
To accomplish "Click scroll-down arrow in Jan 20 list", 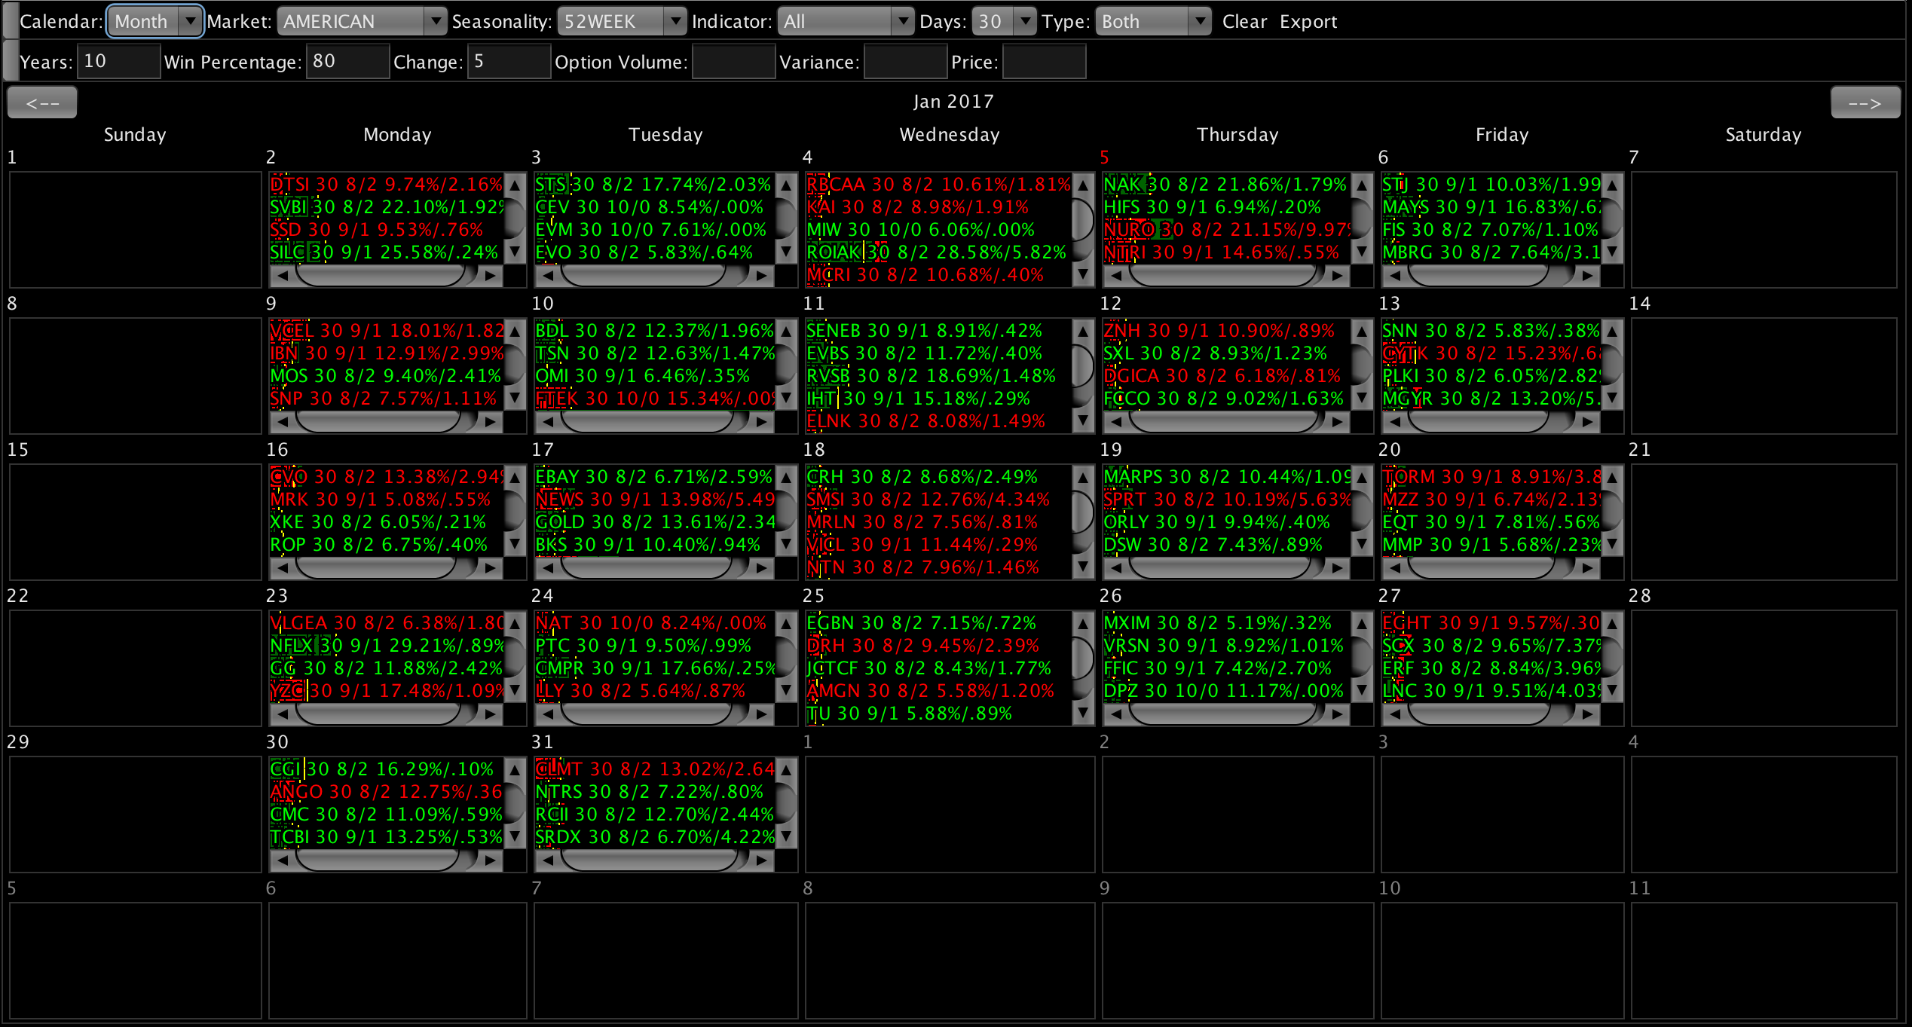I will tap(1612, 544).
